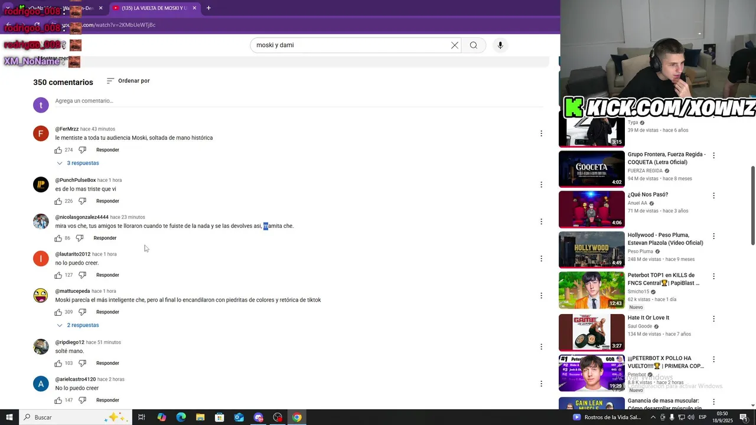Click the page vertical scrollbar thumb
This screenshot has height=425, width=756.
[752, 205]
